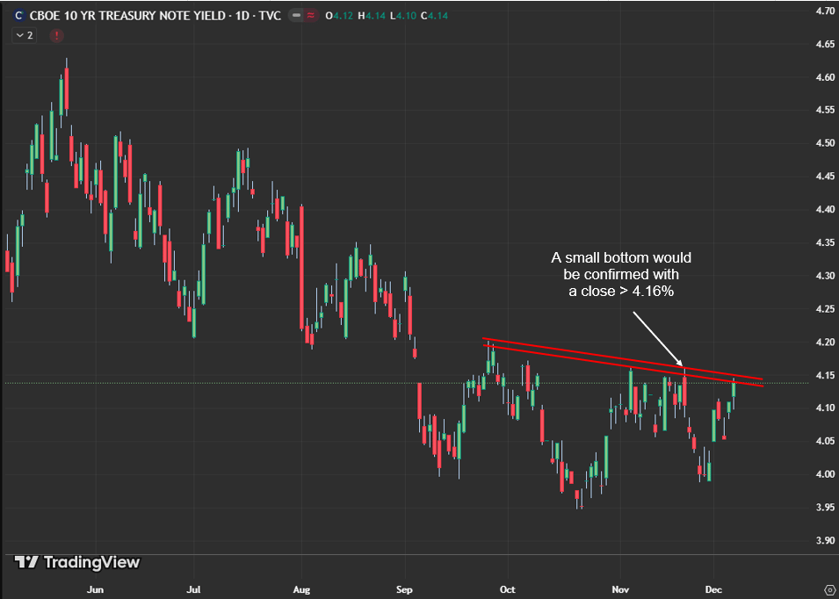The width and height of the screenshot is (839, 599).
Task: Expand the collapsed indicators legend showing 2
Action: 24,35
